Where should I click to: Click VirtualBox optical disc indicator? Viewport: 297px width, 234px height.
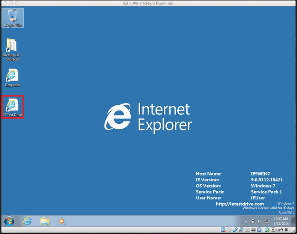[229, 230]
